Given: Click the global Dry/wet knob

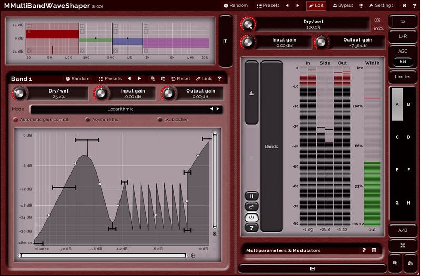Looking at the screenshot, I should coord(247,24).
